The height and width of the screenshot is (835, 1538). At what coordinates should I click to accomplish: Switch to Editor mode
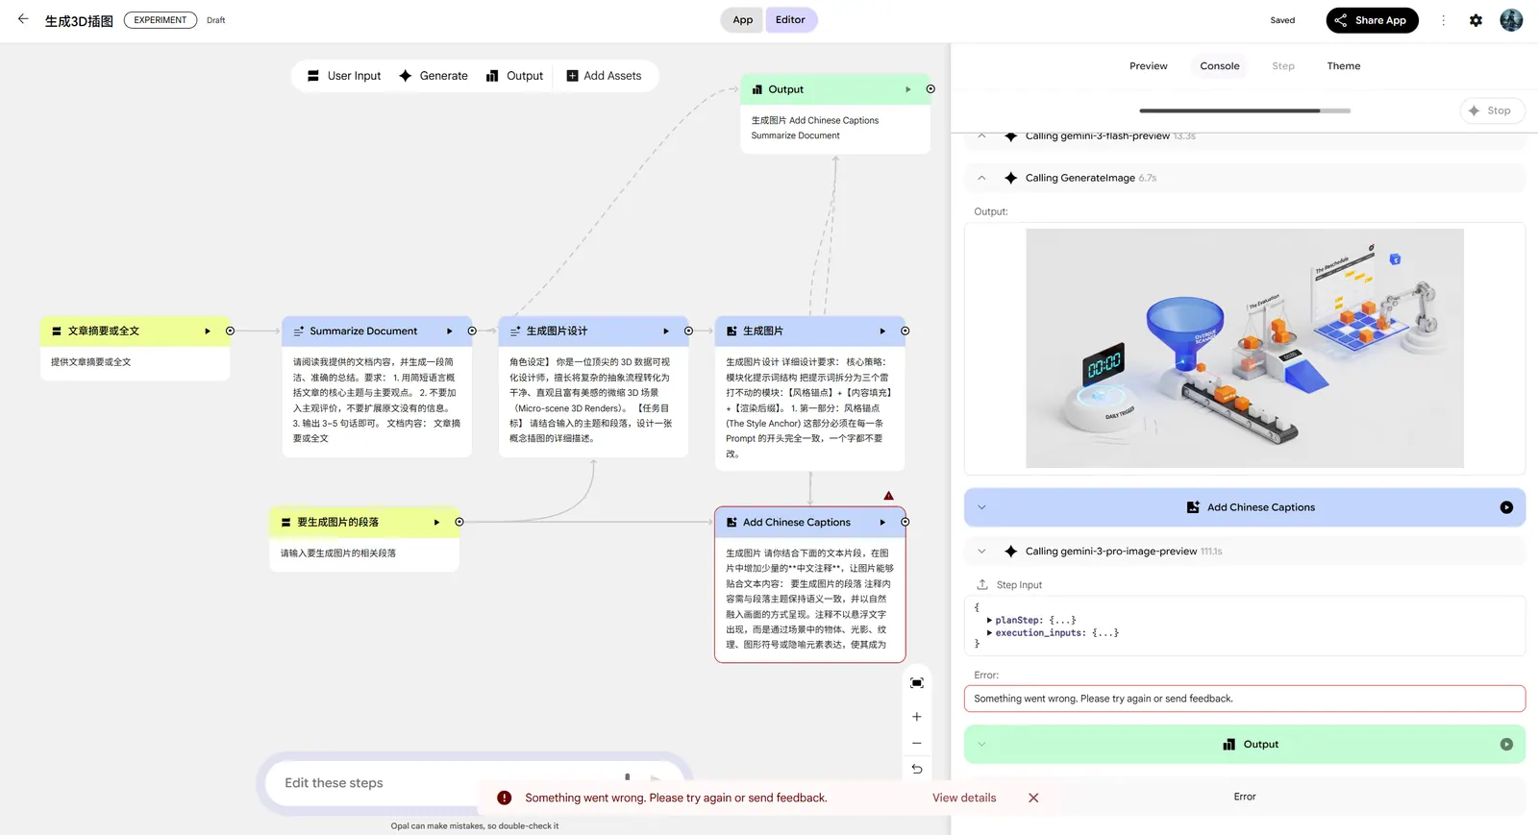point(790,20)
